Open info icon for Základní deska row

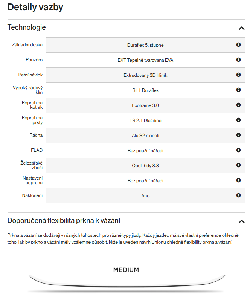pyautogui.click(x=238, y=44)
